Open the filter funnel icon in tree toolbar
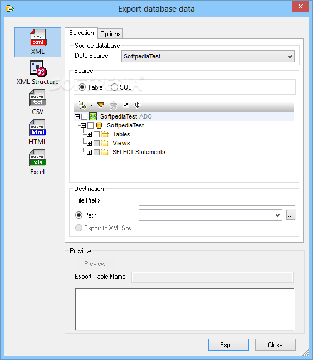Screen dimensions: 313x360 (x=101, y=105)
